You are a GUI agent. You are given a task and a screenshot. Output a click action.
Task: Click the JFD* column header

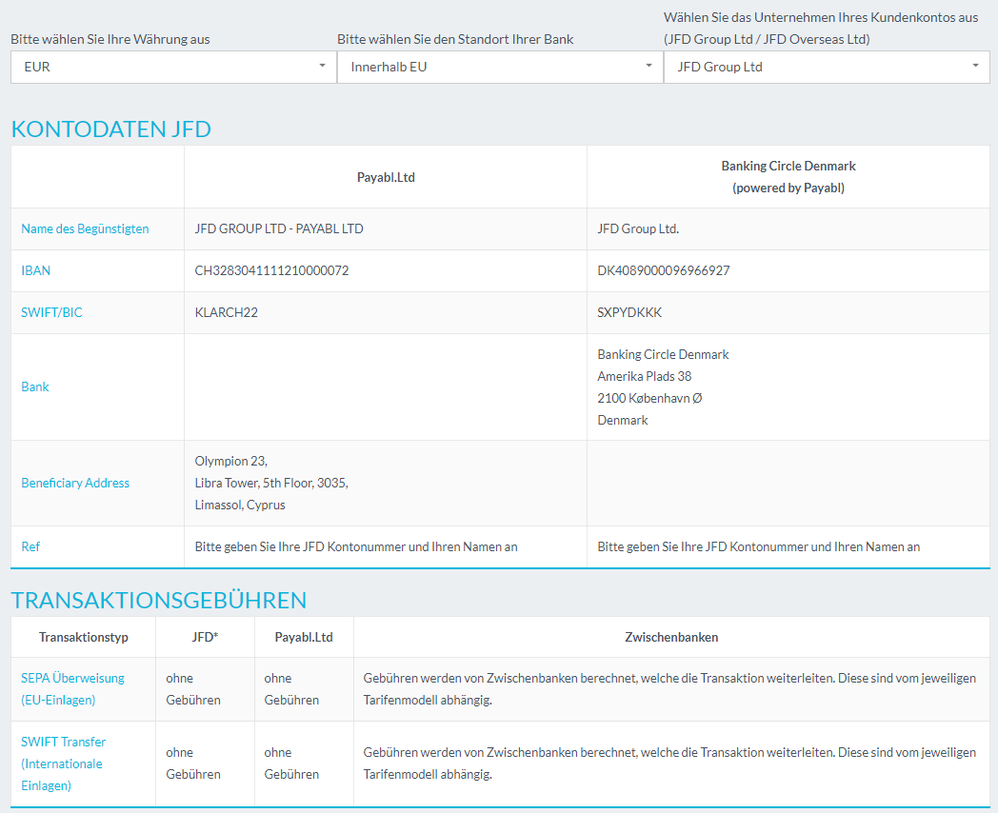click(205, 637)
